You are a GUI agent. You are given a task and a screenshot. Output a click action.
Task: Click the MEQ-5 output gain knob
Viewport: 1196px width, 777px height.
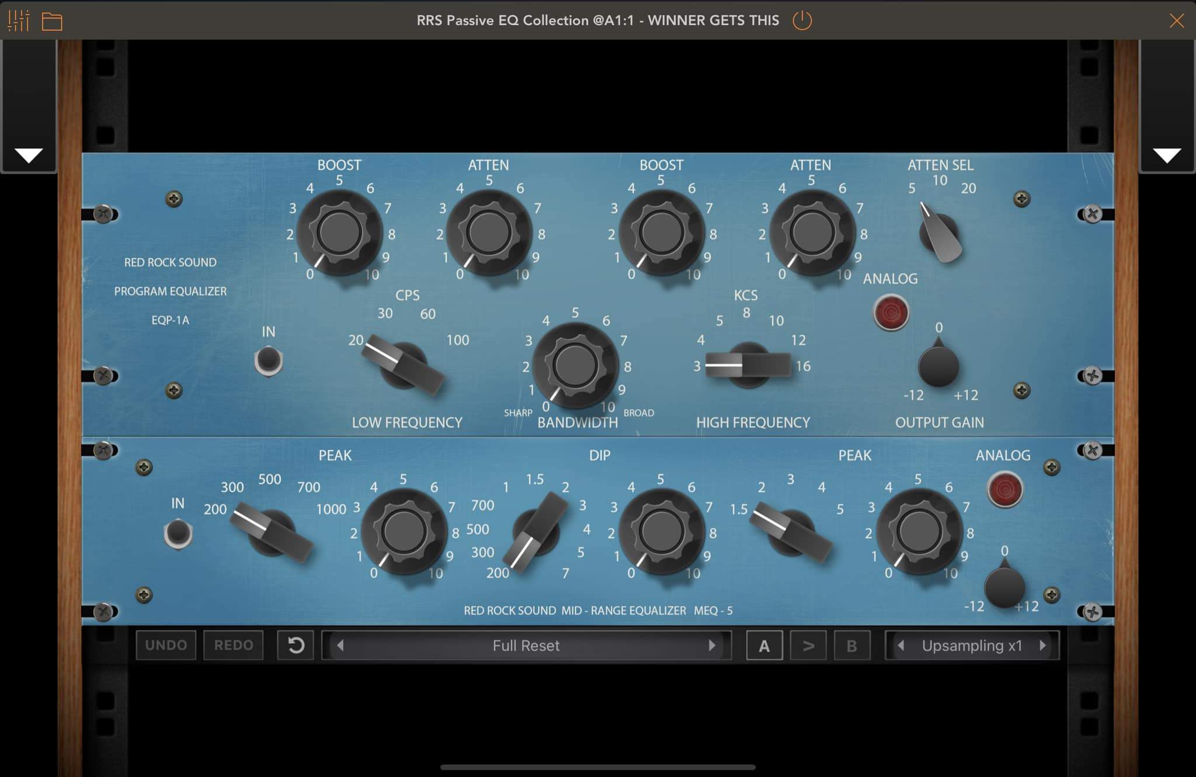click(x=1004, y=586)
